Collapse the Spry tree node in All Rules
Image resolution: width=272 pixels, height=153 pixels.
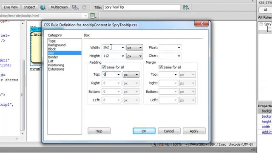(x=261, y=24)
